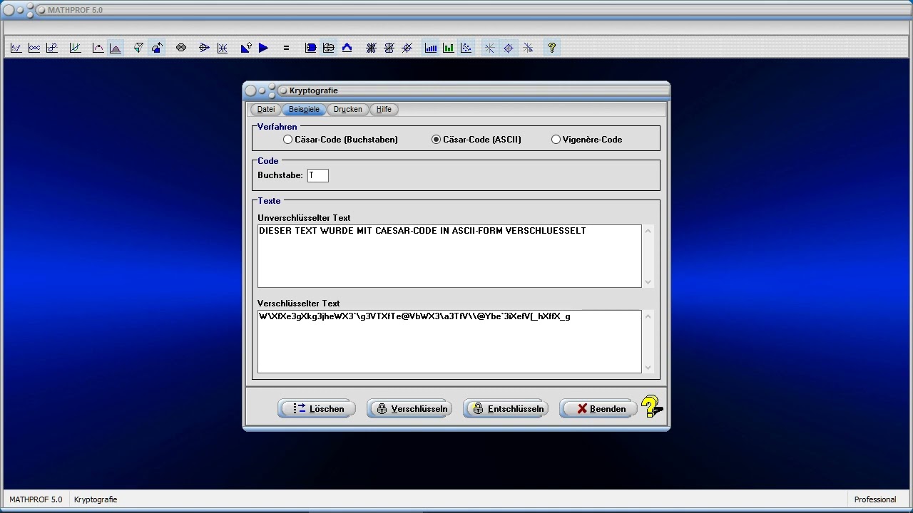The height and width of the screenshot is (513, 913).
Task: Select Vigenère-Code radio option
Action: pos(556,140)
